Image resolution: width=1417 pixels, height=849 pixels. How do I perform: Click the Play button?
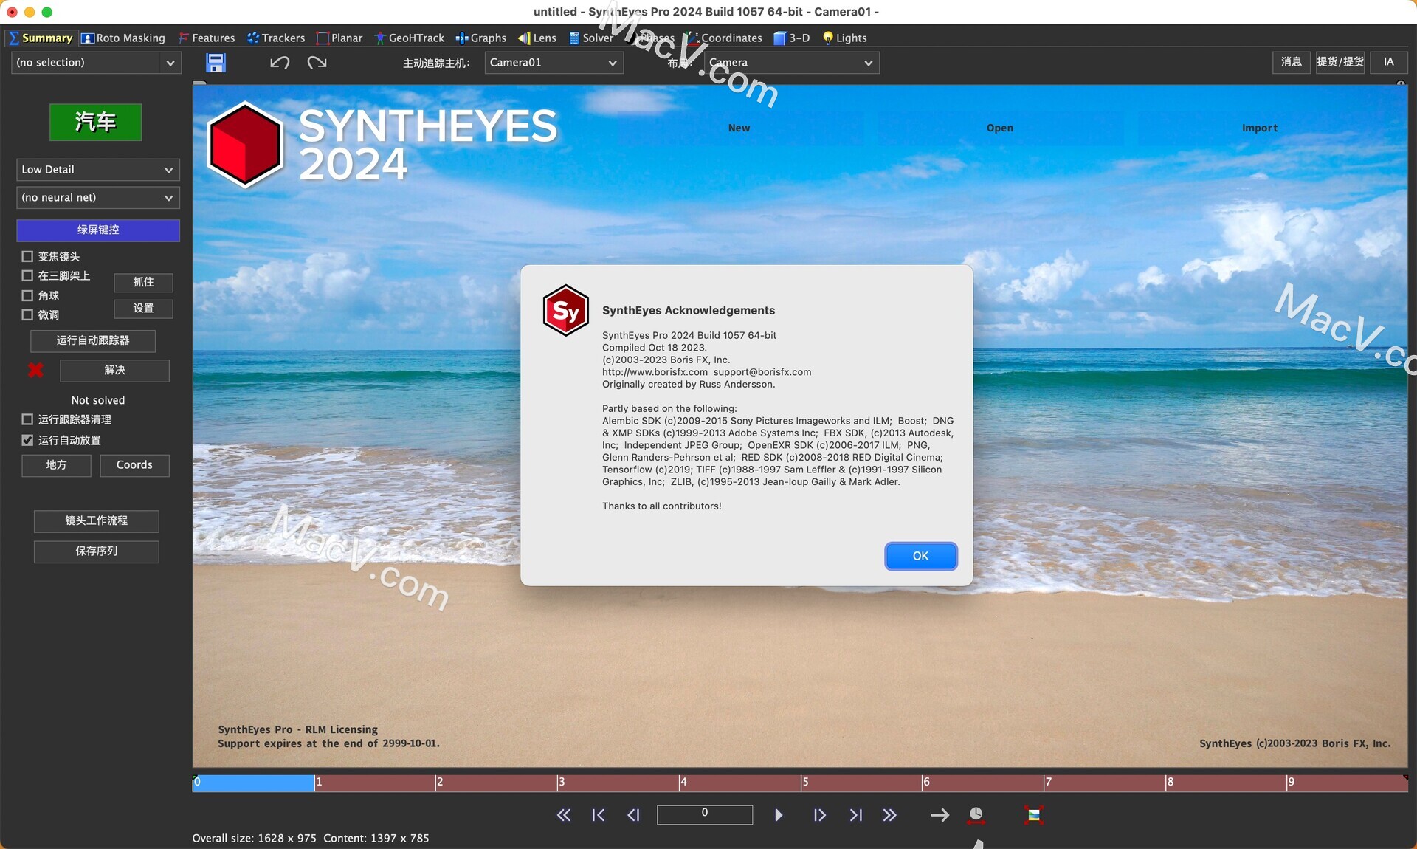(779, 815)
